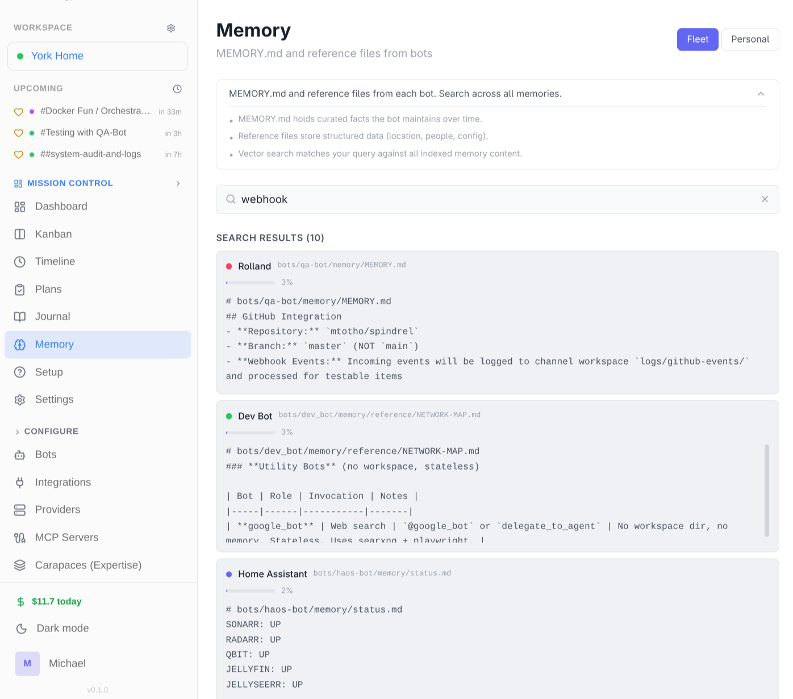Switch to the Personal tab
This screenshot has height=699, width=793.
click(x=750, y=39)
